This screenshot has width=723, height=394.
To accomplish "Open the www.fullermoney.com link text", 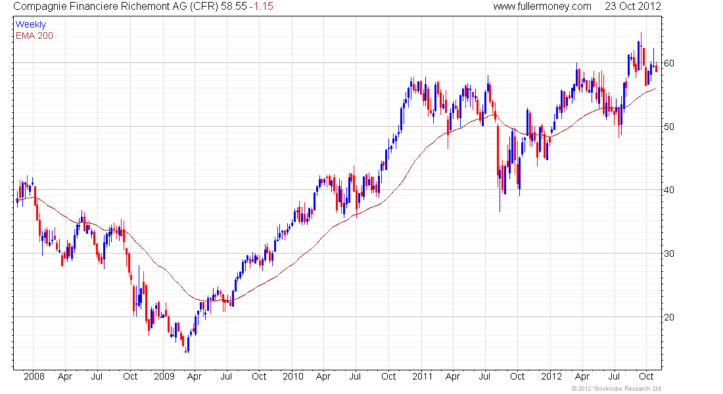I will 542,7.
